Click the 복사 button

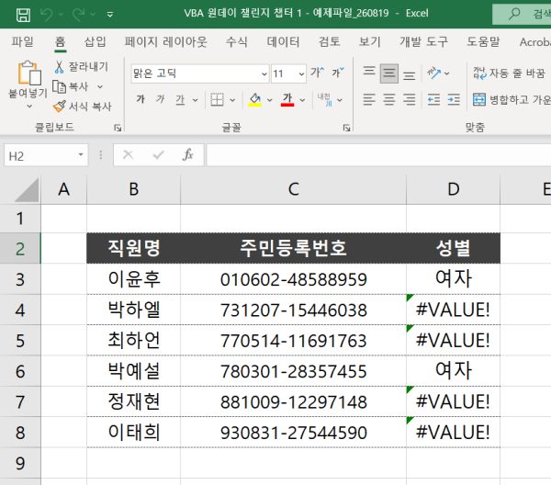tap(71, 86)
